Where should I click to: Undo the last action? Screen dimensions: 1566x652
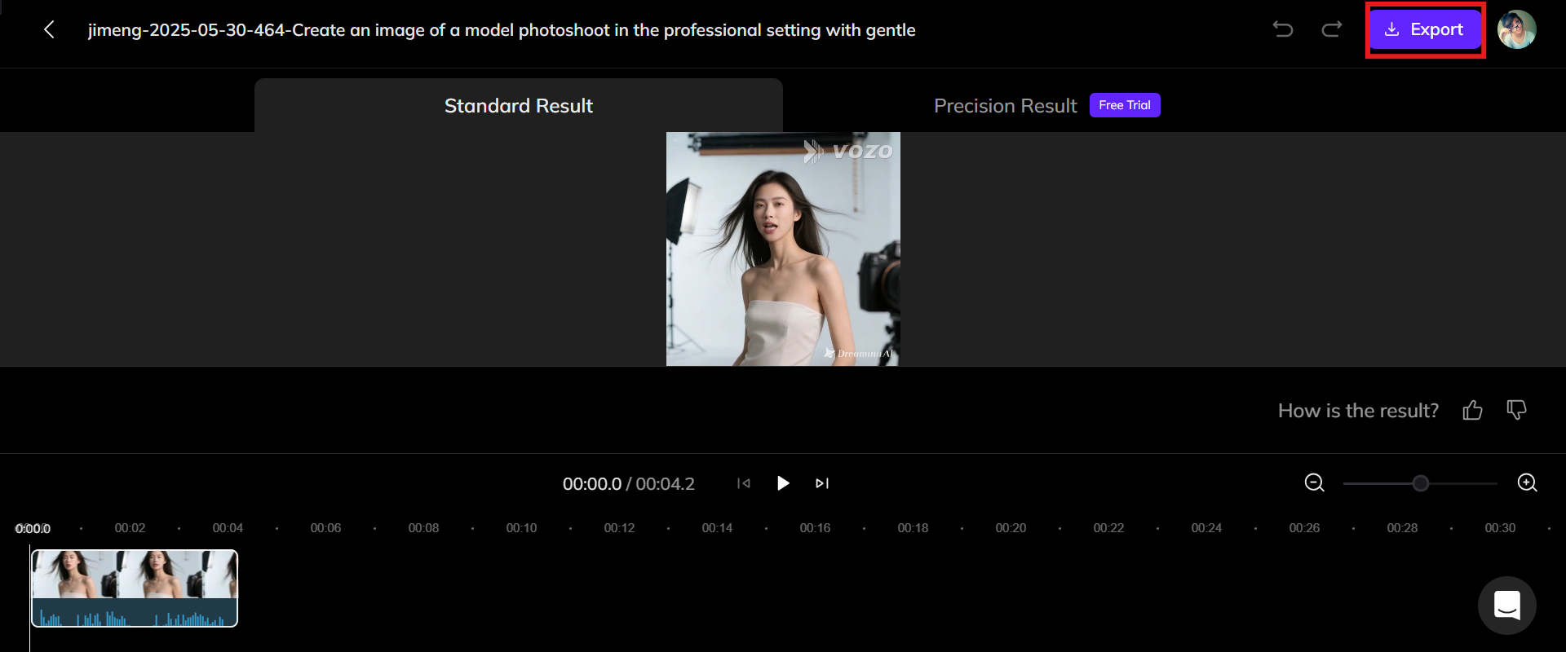point(1283,29)
